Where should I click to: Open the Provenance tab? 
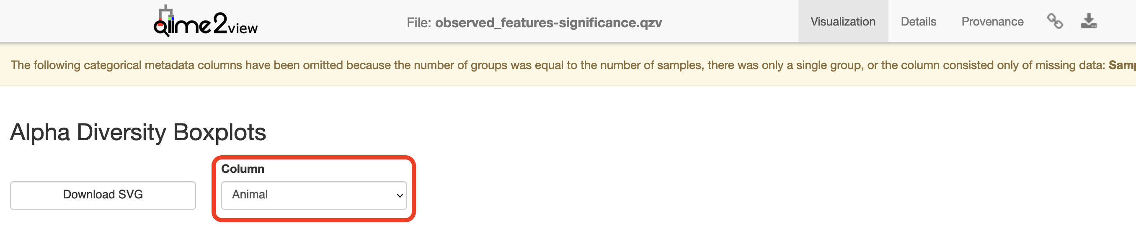(992, 22)
